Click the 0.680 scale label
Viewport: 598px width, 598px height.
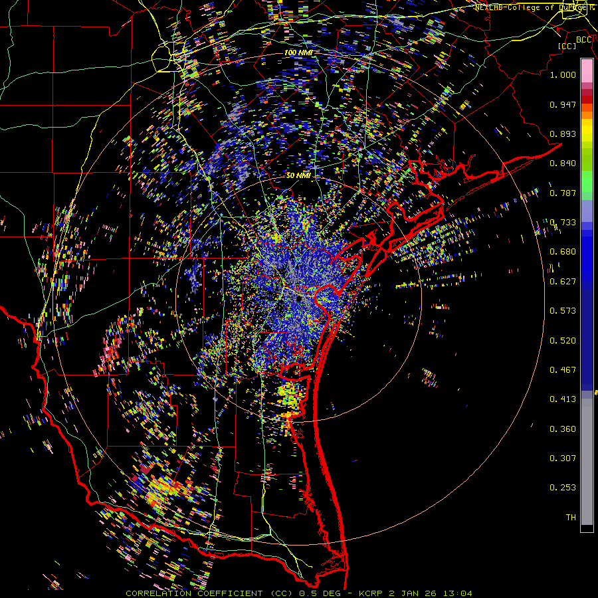(x=563, y=252)
